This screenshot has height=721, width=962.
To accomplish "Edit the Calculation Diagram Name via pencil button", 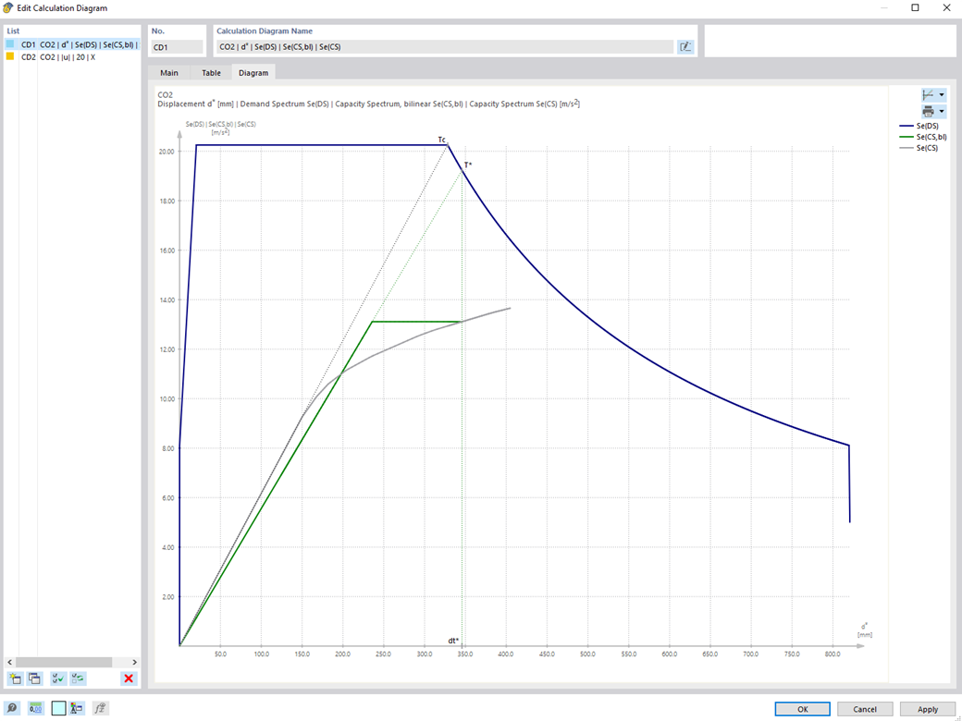I will pyautogui.click(x=684, y=46).
